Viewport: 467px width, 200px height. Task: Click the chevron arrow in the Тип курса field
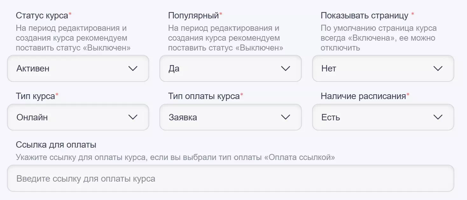133,117
